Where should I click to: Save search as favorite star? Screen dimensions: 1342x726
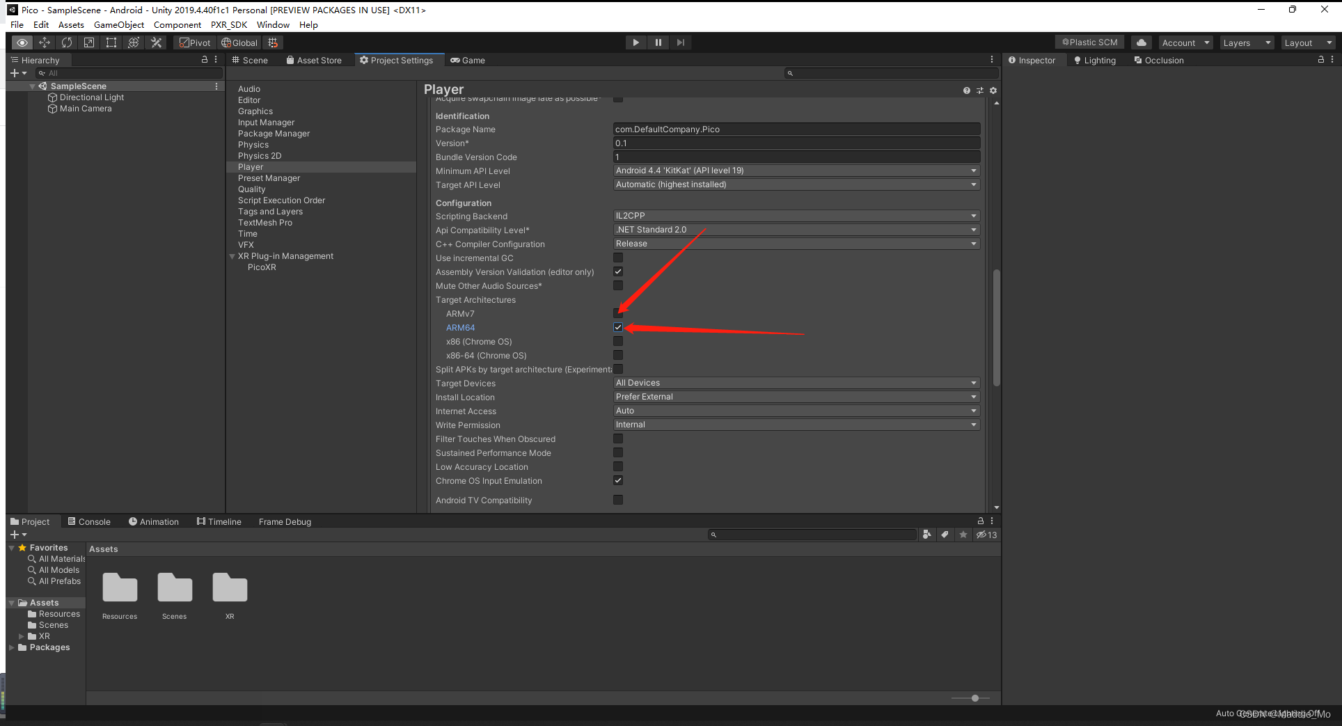[963, 535]
